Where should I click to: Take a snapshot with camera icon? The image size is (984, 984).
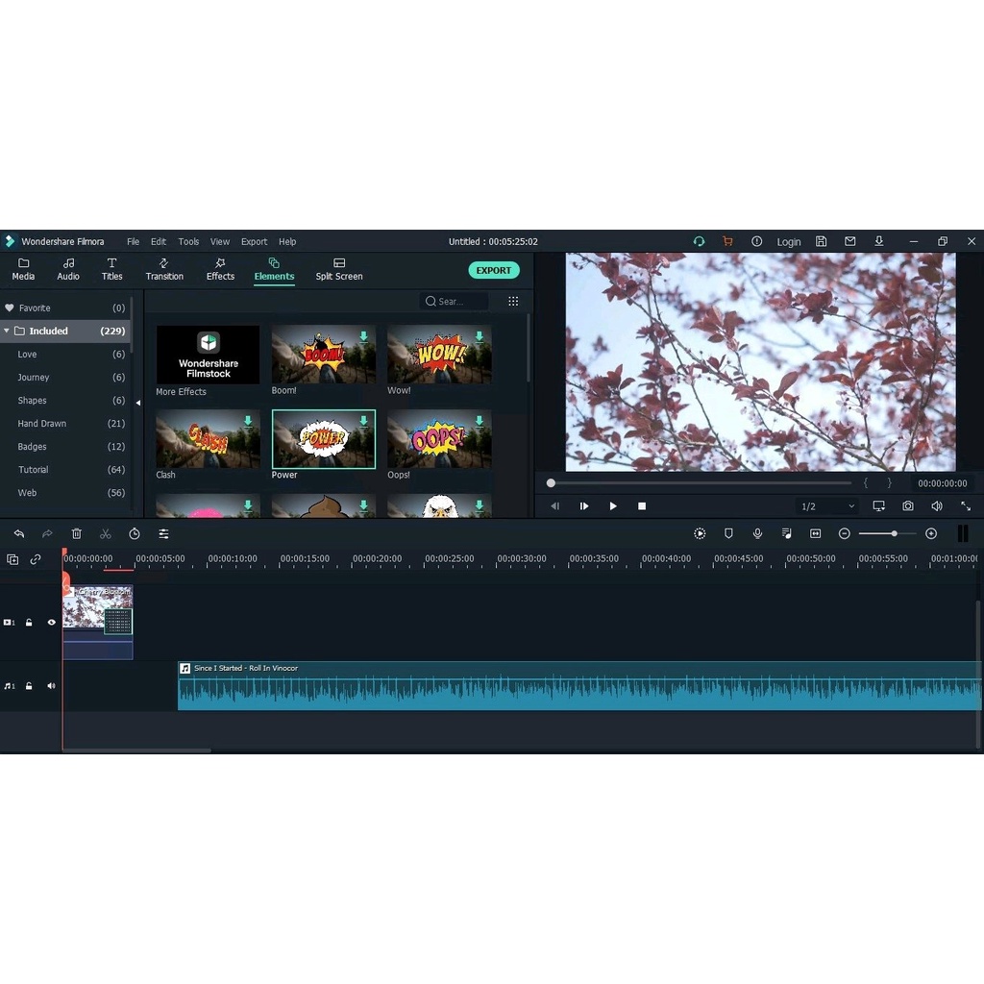[x=908, y=506]
